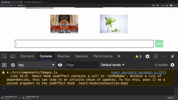Screen dimensions: 178x100
Task: Expand the more tabs chevron
Action: [x=119, y=56]
